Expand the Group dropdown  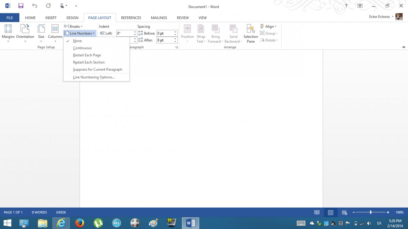point(269,33)
